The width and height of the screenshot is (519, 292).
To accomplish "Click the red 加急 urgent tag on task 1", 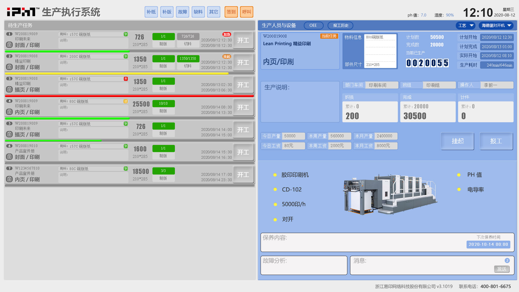I will click(x=227, y=34).
